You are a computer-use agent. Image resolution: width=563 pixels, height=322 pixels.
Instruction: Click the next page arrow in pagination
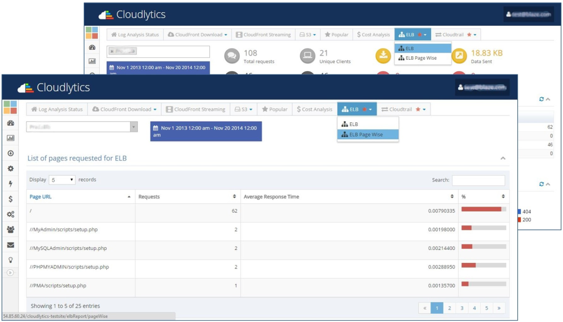click(499, 308)
